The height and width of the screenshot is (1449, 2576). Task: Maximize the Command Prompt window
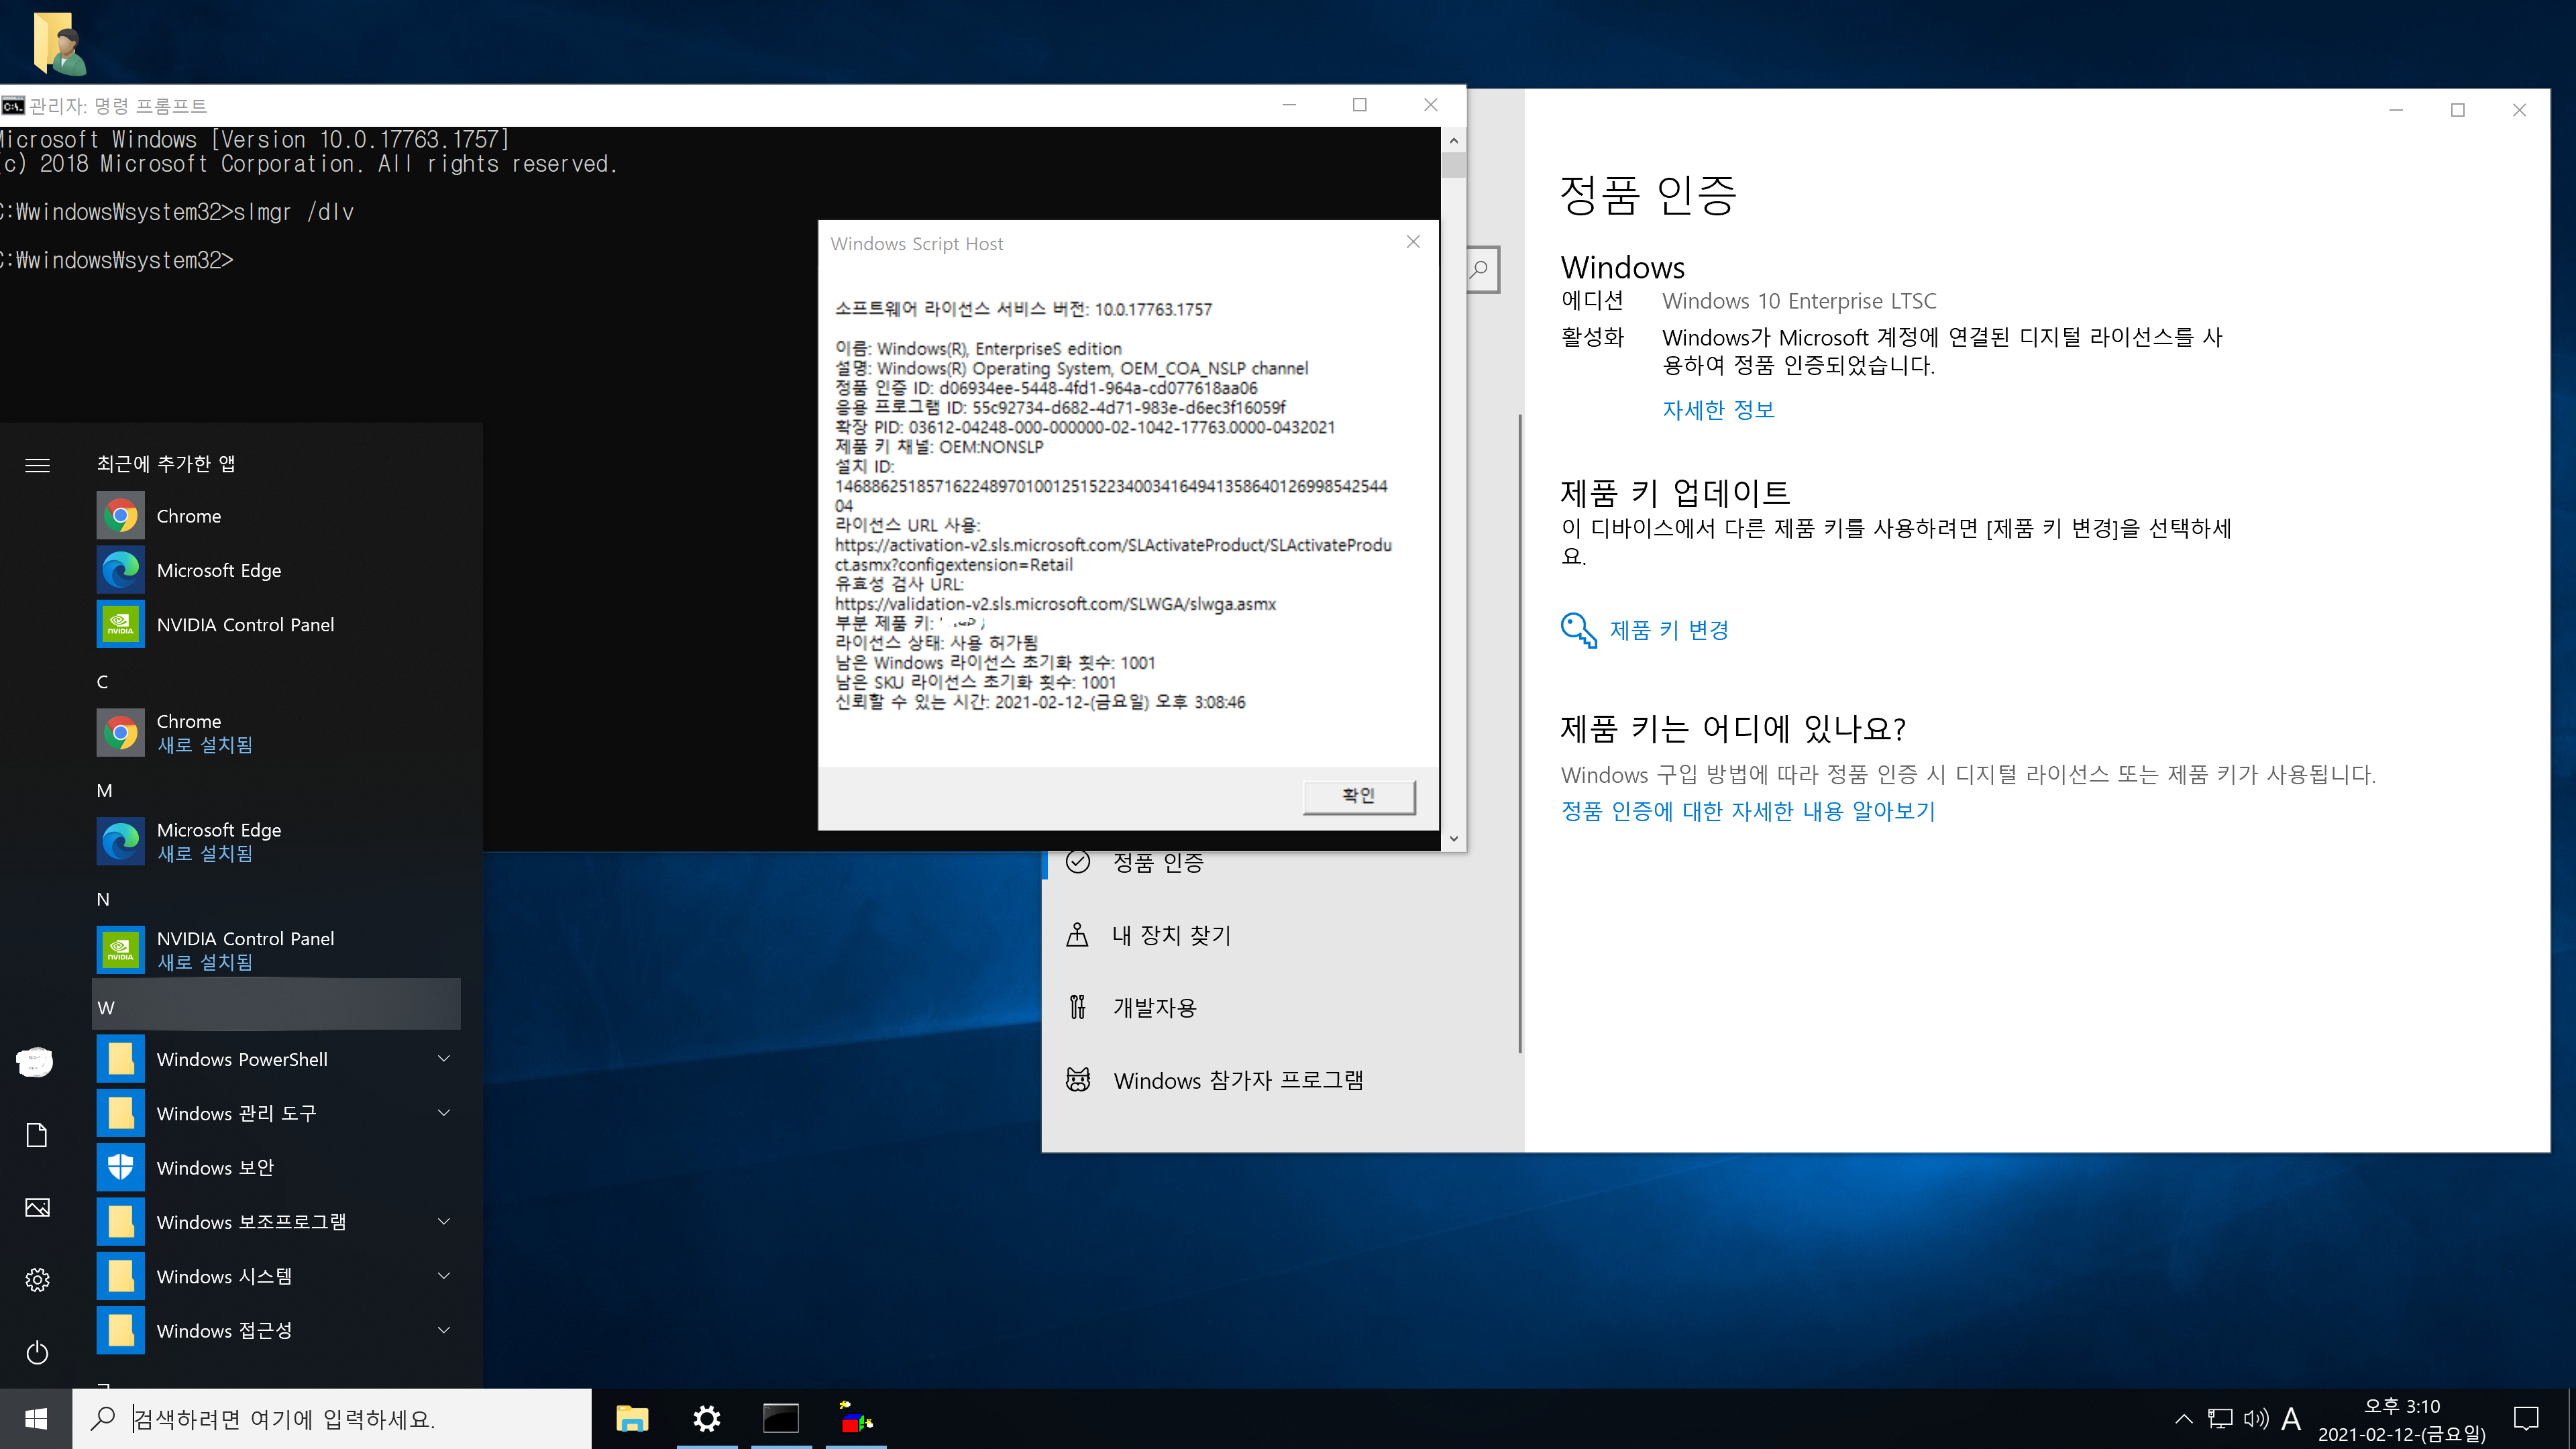pyautogui.click(x=1360, y=105)
